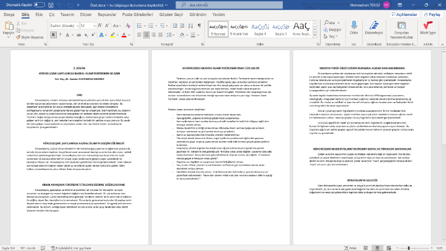The height and width of the screenshot is (251, 446).
Task: Decrease font size with the smaller A icon
Action: (x=107, y=26)
